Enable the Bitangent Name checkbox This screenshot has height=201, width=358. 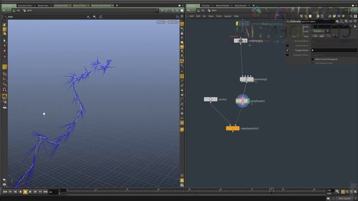click(x=288, y=55)
